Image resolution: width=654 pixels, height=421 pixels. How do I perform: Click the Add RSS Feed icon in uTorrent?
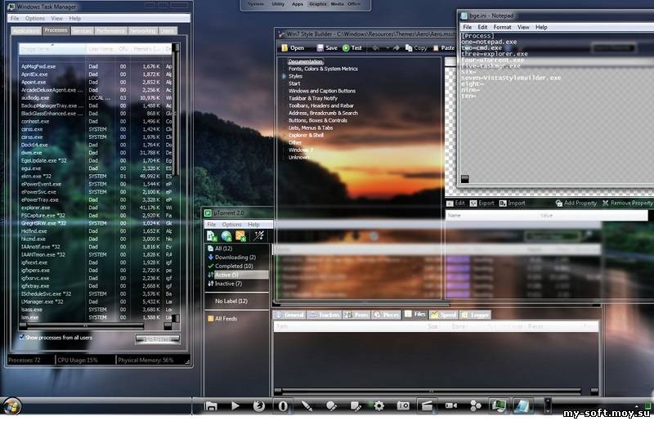click(240, 236)
